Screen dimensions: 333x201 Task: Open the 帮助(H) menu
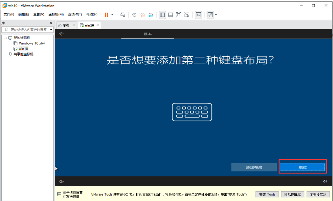[92, 14]
